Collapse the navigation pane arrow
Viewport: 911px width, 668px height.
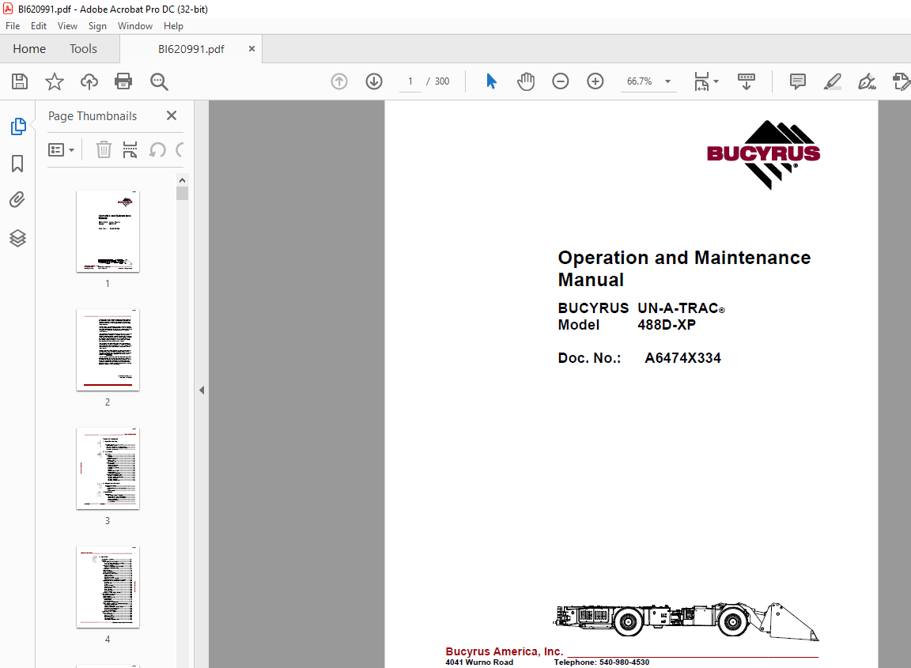[x=202, y=391]
